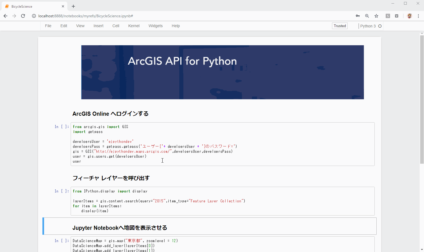This screenshot has width=424, height=252.
Task: Click the ejpythondev.maps.arcgis.com URL string
Action: (x=133, y=151)
